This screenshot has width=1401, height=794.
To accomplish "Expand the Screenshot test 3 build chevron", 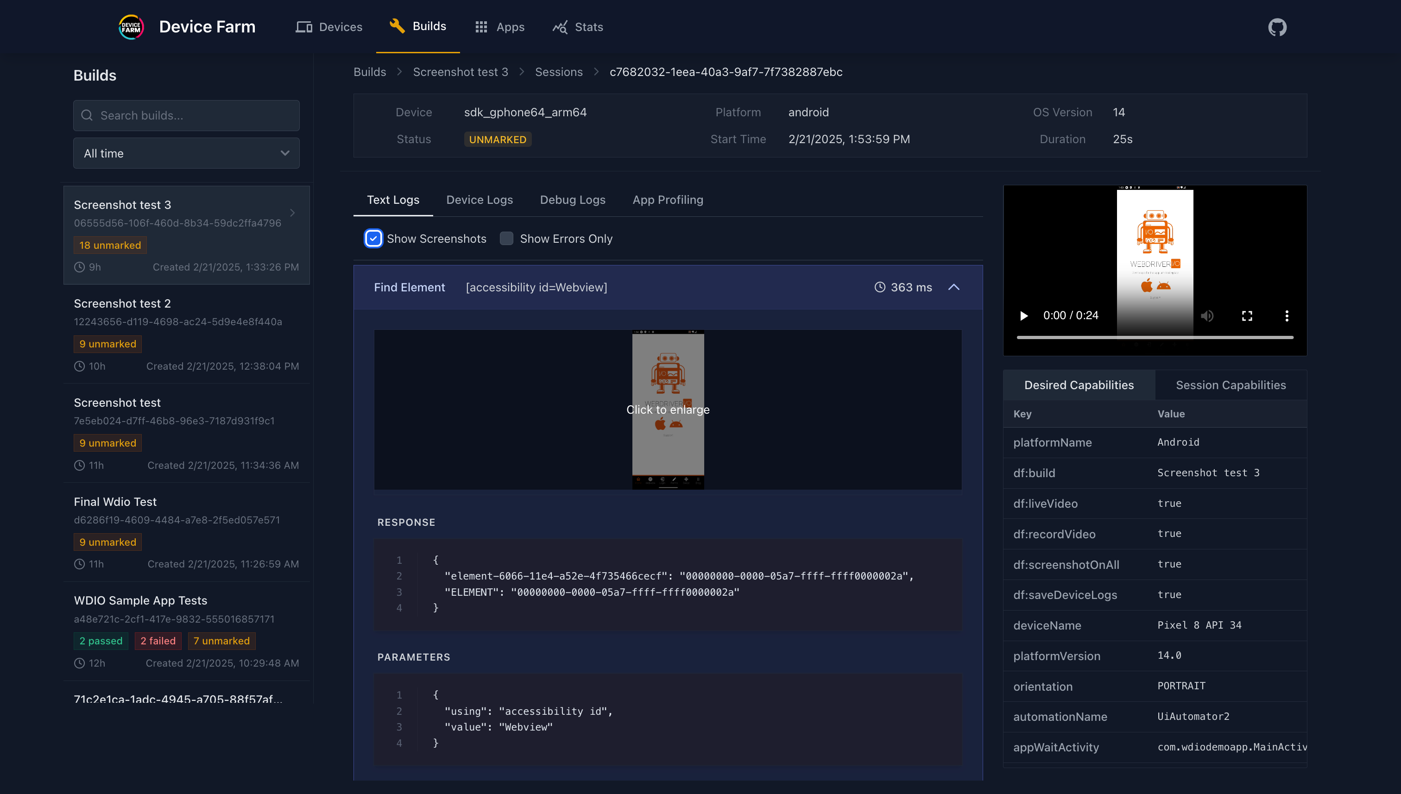I will pyautogui.click(x=292, y=213).
